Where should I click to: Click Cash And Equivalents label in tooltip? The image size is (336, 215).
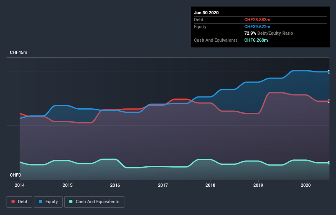[216, 40]
